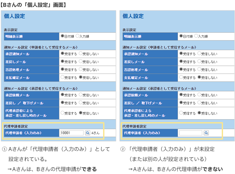Select 日付順 for 明細表示順 in right panel
Viewport: 235px width, 174px height.
pos(181,36)
